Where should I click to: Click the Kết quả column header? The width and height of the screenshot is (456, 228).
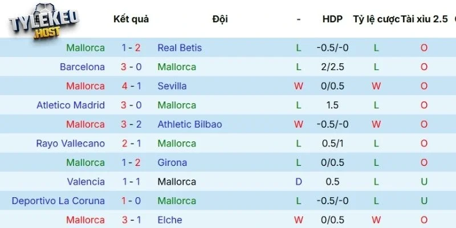point(131,19)
